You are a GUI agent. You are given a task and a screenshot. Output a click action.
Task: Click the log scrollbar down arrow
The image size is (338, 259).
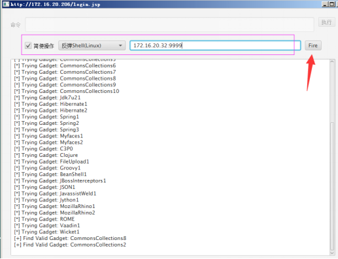(x=332, y=253)
